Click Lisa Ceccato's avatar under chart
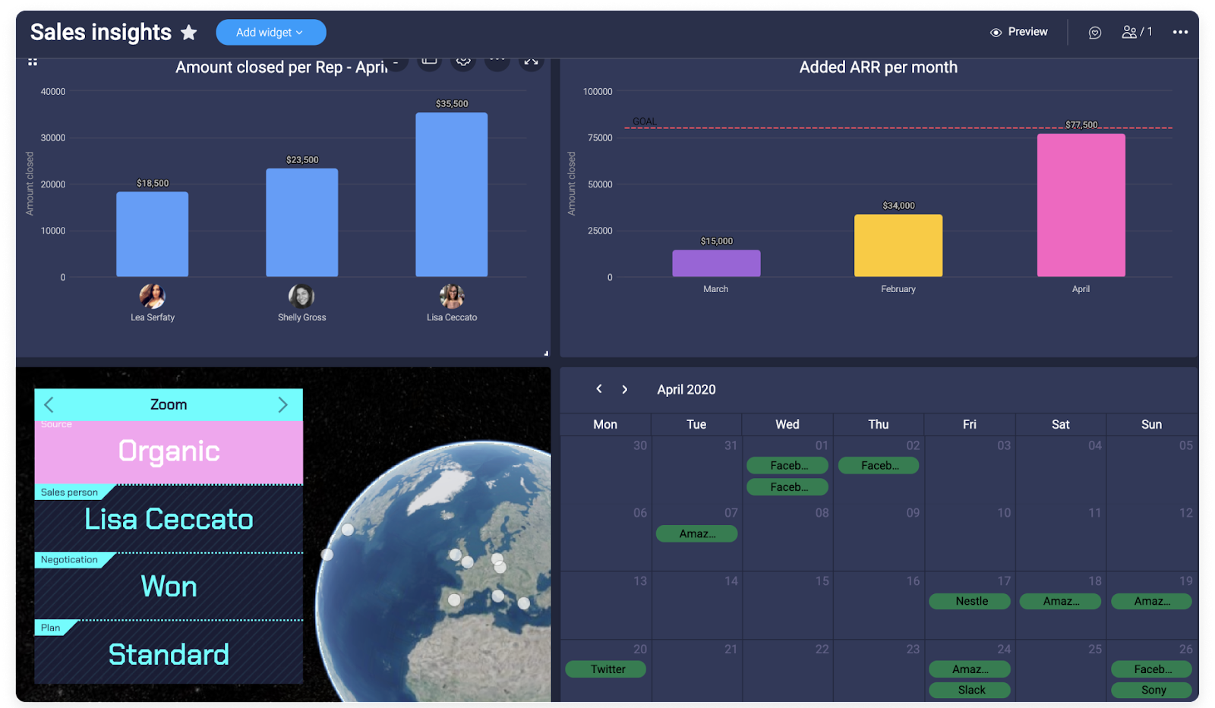1215x708 pixels. coord(452,296)
